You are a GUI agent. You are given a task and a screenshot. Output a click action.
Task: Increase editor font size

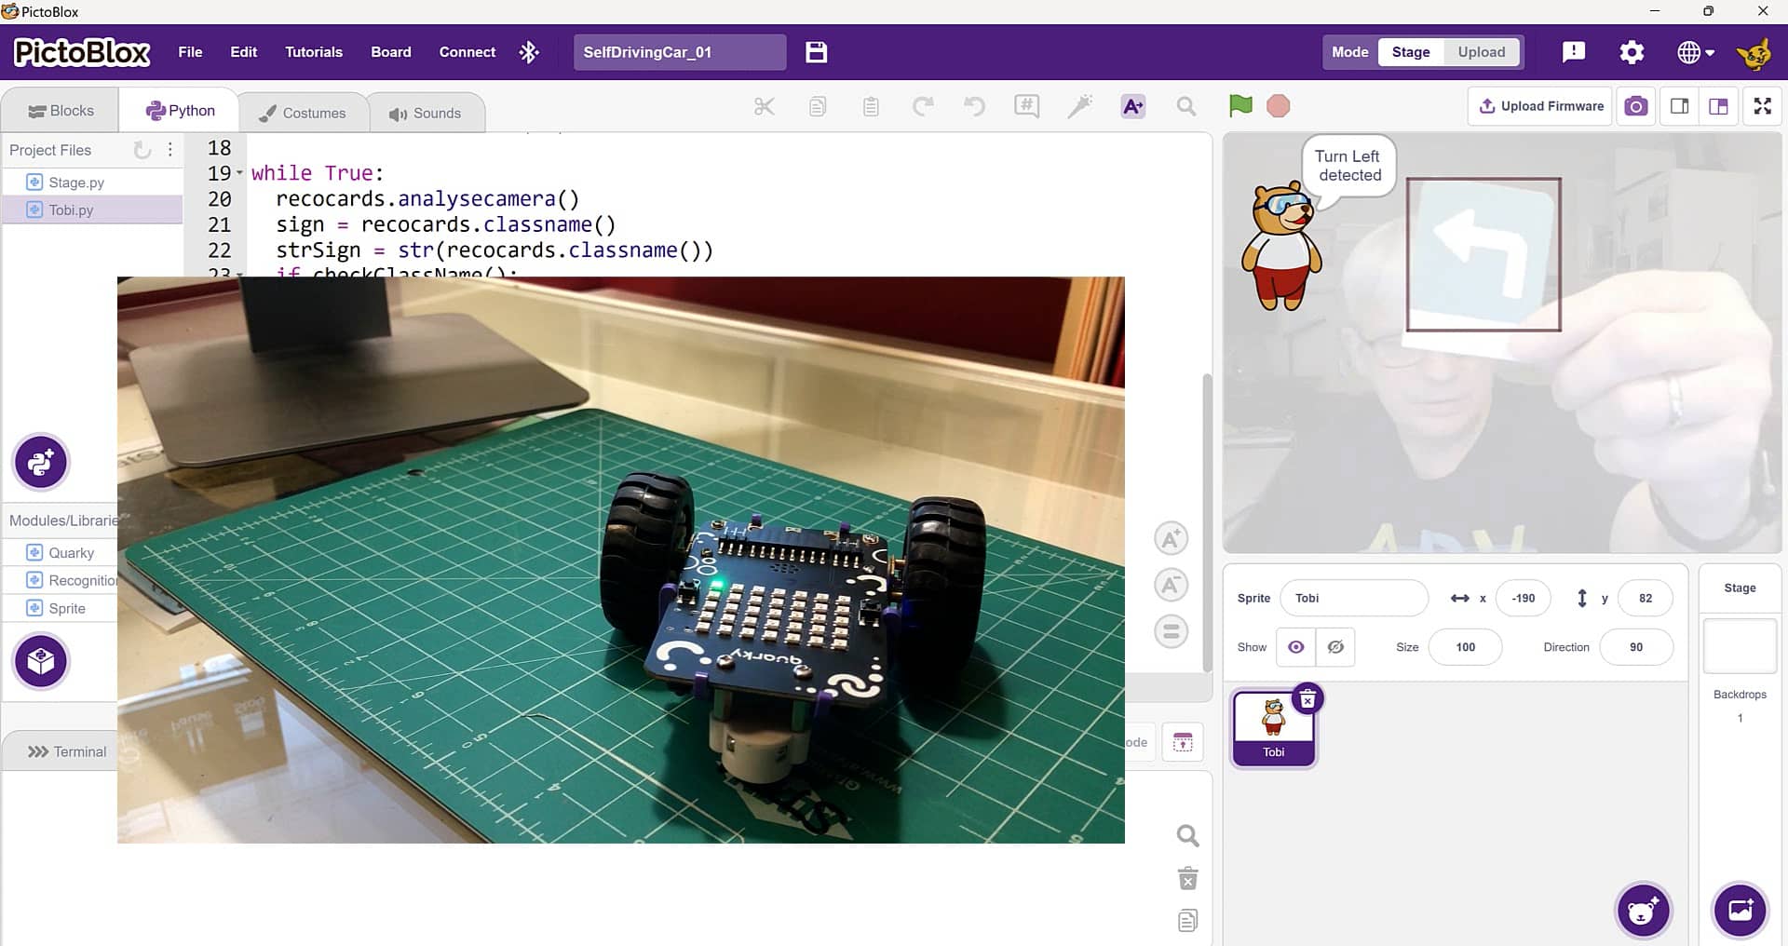(1172, 539)
